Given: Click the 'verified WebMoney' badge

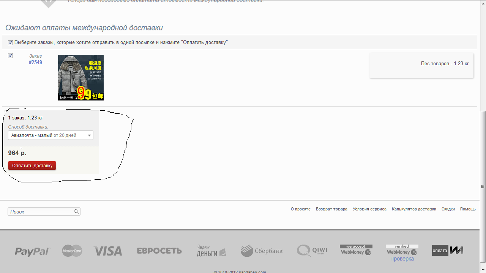Looking at the screenshot, I should (x=402, y=250).
